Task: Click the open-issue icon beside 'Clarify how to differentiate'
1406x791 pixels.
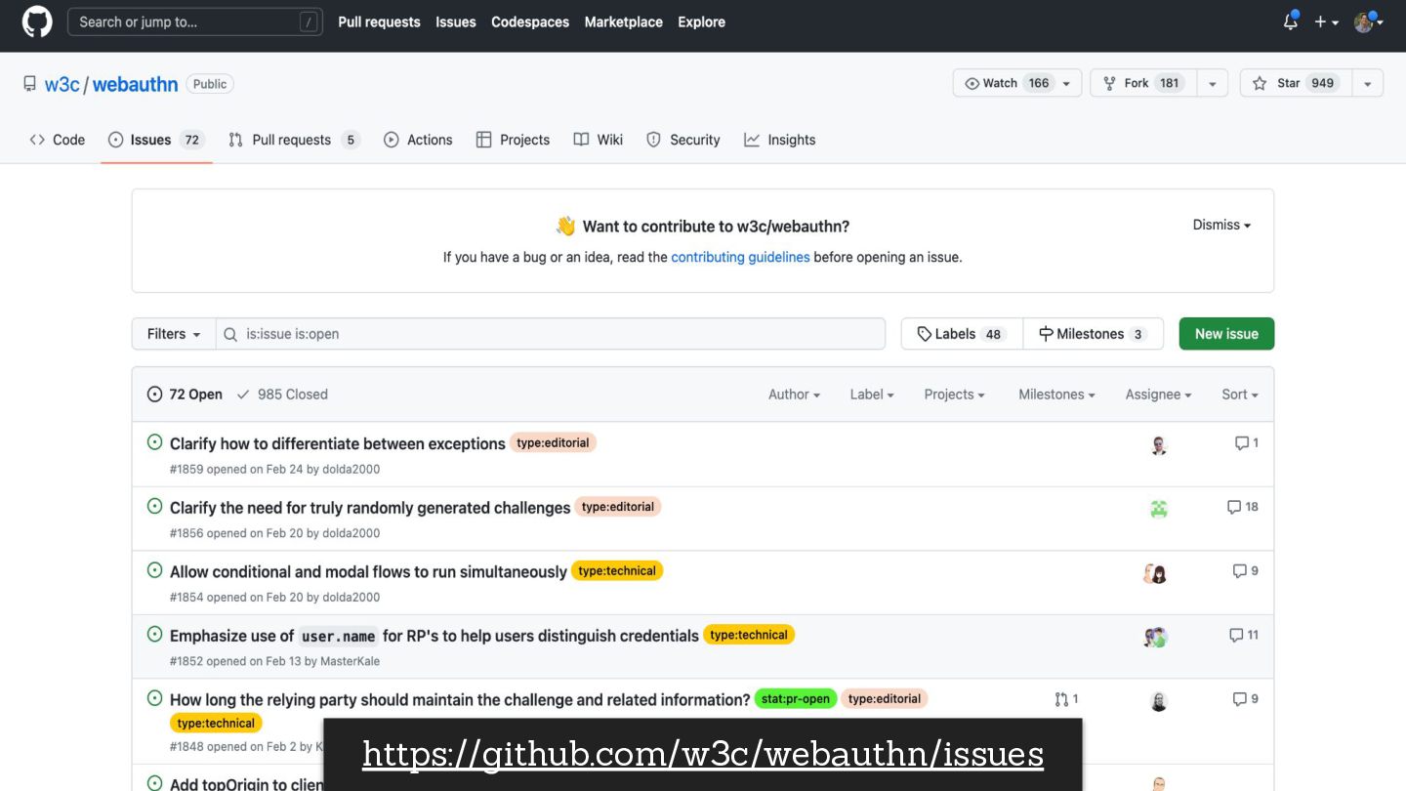Action: pos(154,442)
